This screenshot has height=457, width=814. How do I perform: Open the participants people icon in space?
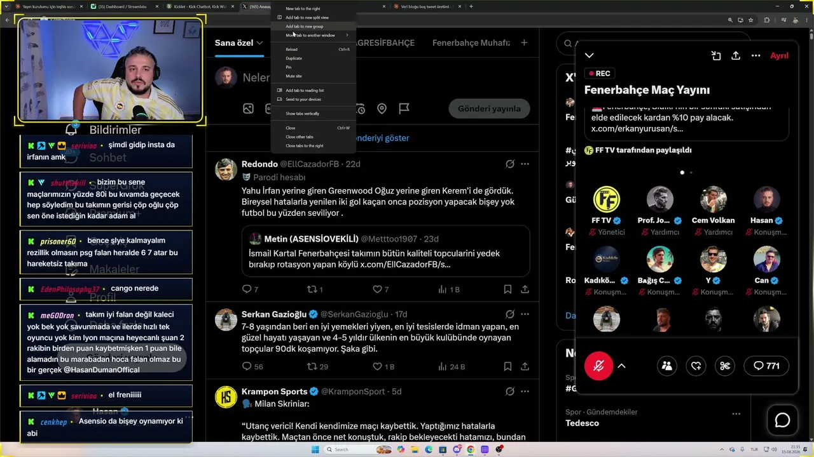click(666, 366)
